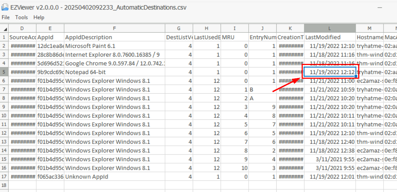
Task: Click the AppIdDescription header cell
Action: (115, 37)
